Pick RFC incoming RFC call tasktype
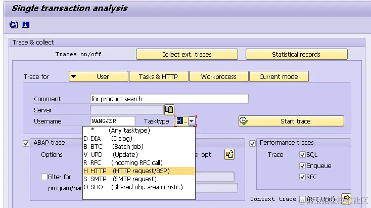The image size is (371, 208). click(139, 163)
